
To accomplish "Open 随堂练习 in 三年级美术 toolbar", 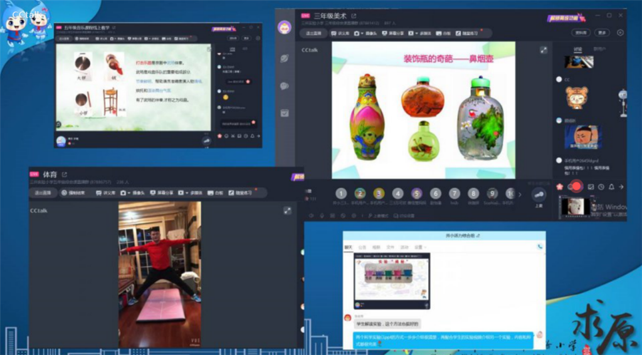I will point(466,33).
